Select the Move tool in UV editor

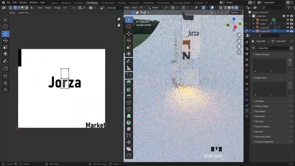(6, 34)
